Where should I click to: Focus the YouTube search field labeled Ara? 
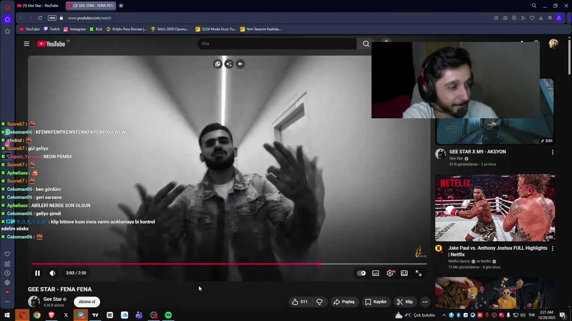tap(277, 44)
